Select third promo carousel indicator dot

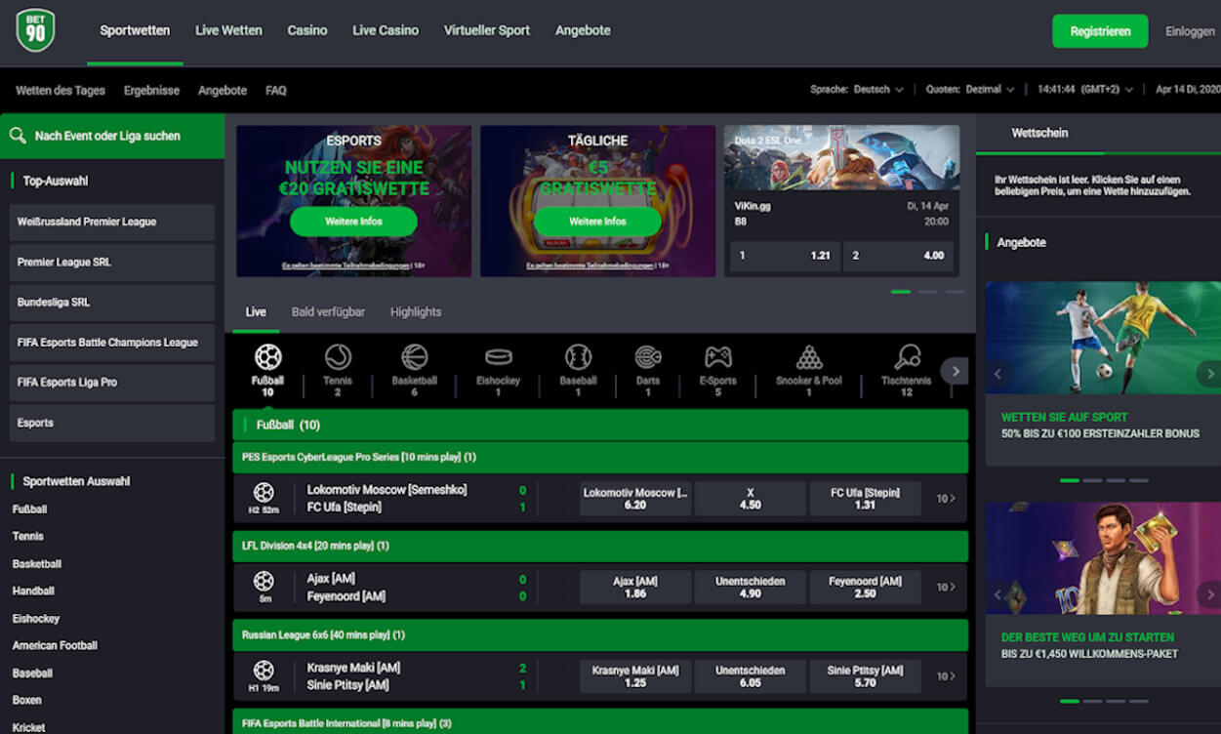tap(954, 292)
